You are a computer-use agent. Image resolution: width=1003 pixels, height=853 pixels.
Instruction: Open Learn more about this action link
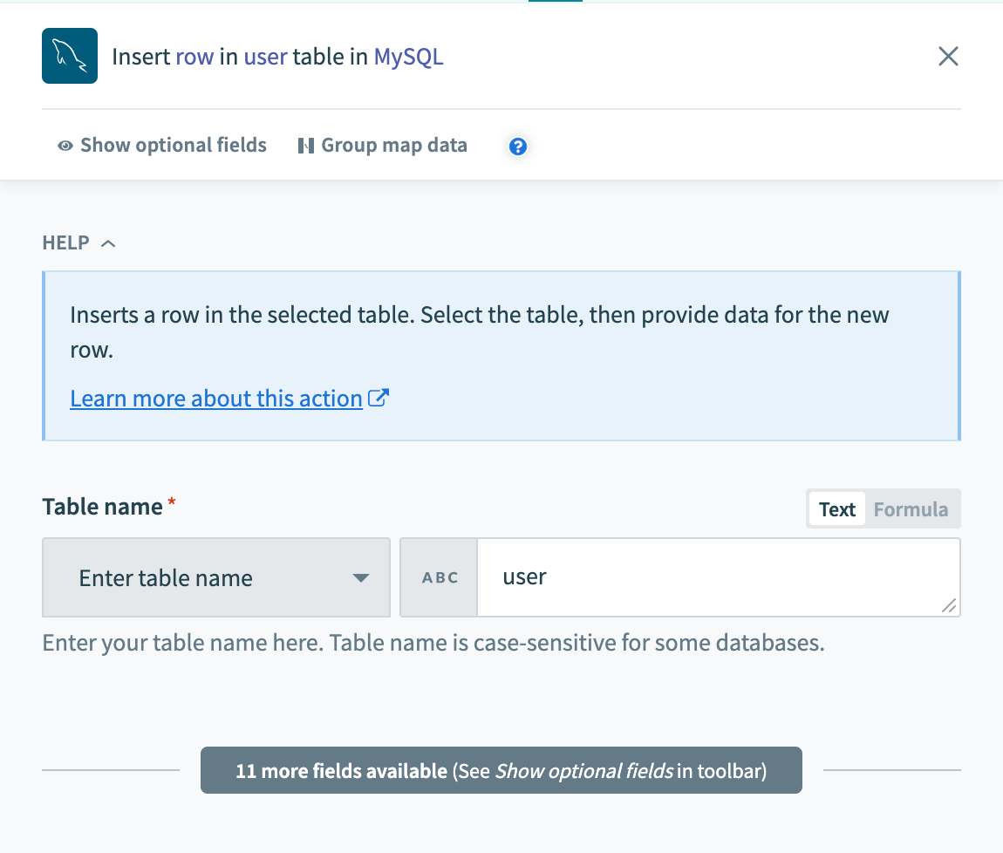click(216, 399)
